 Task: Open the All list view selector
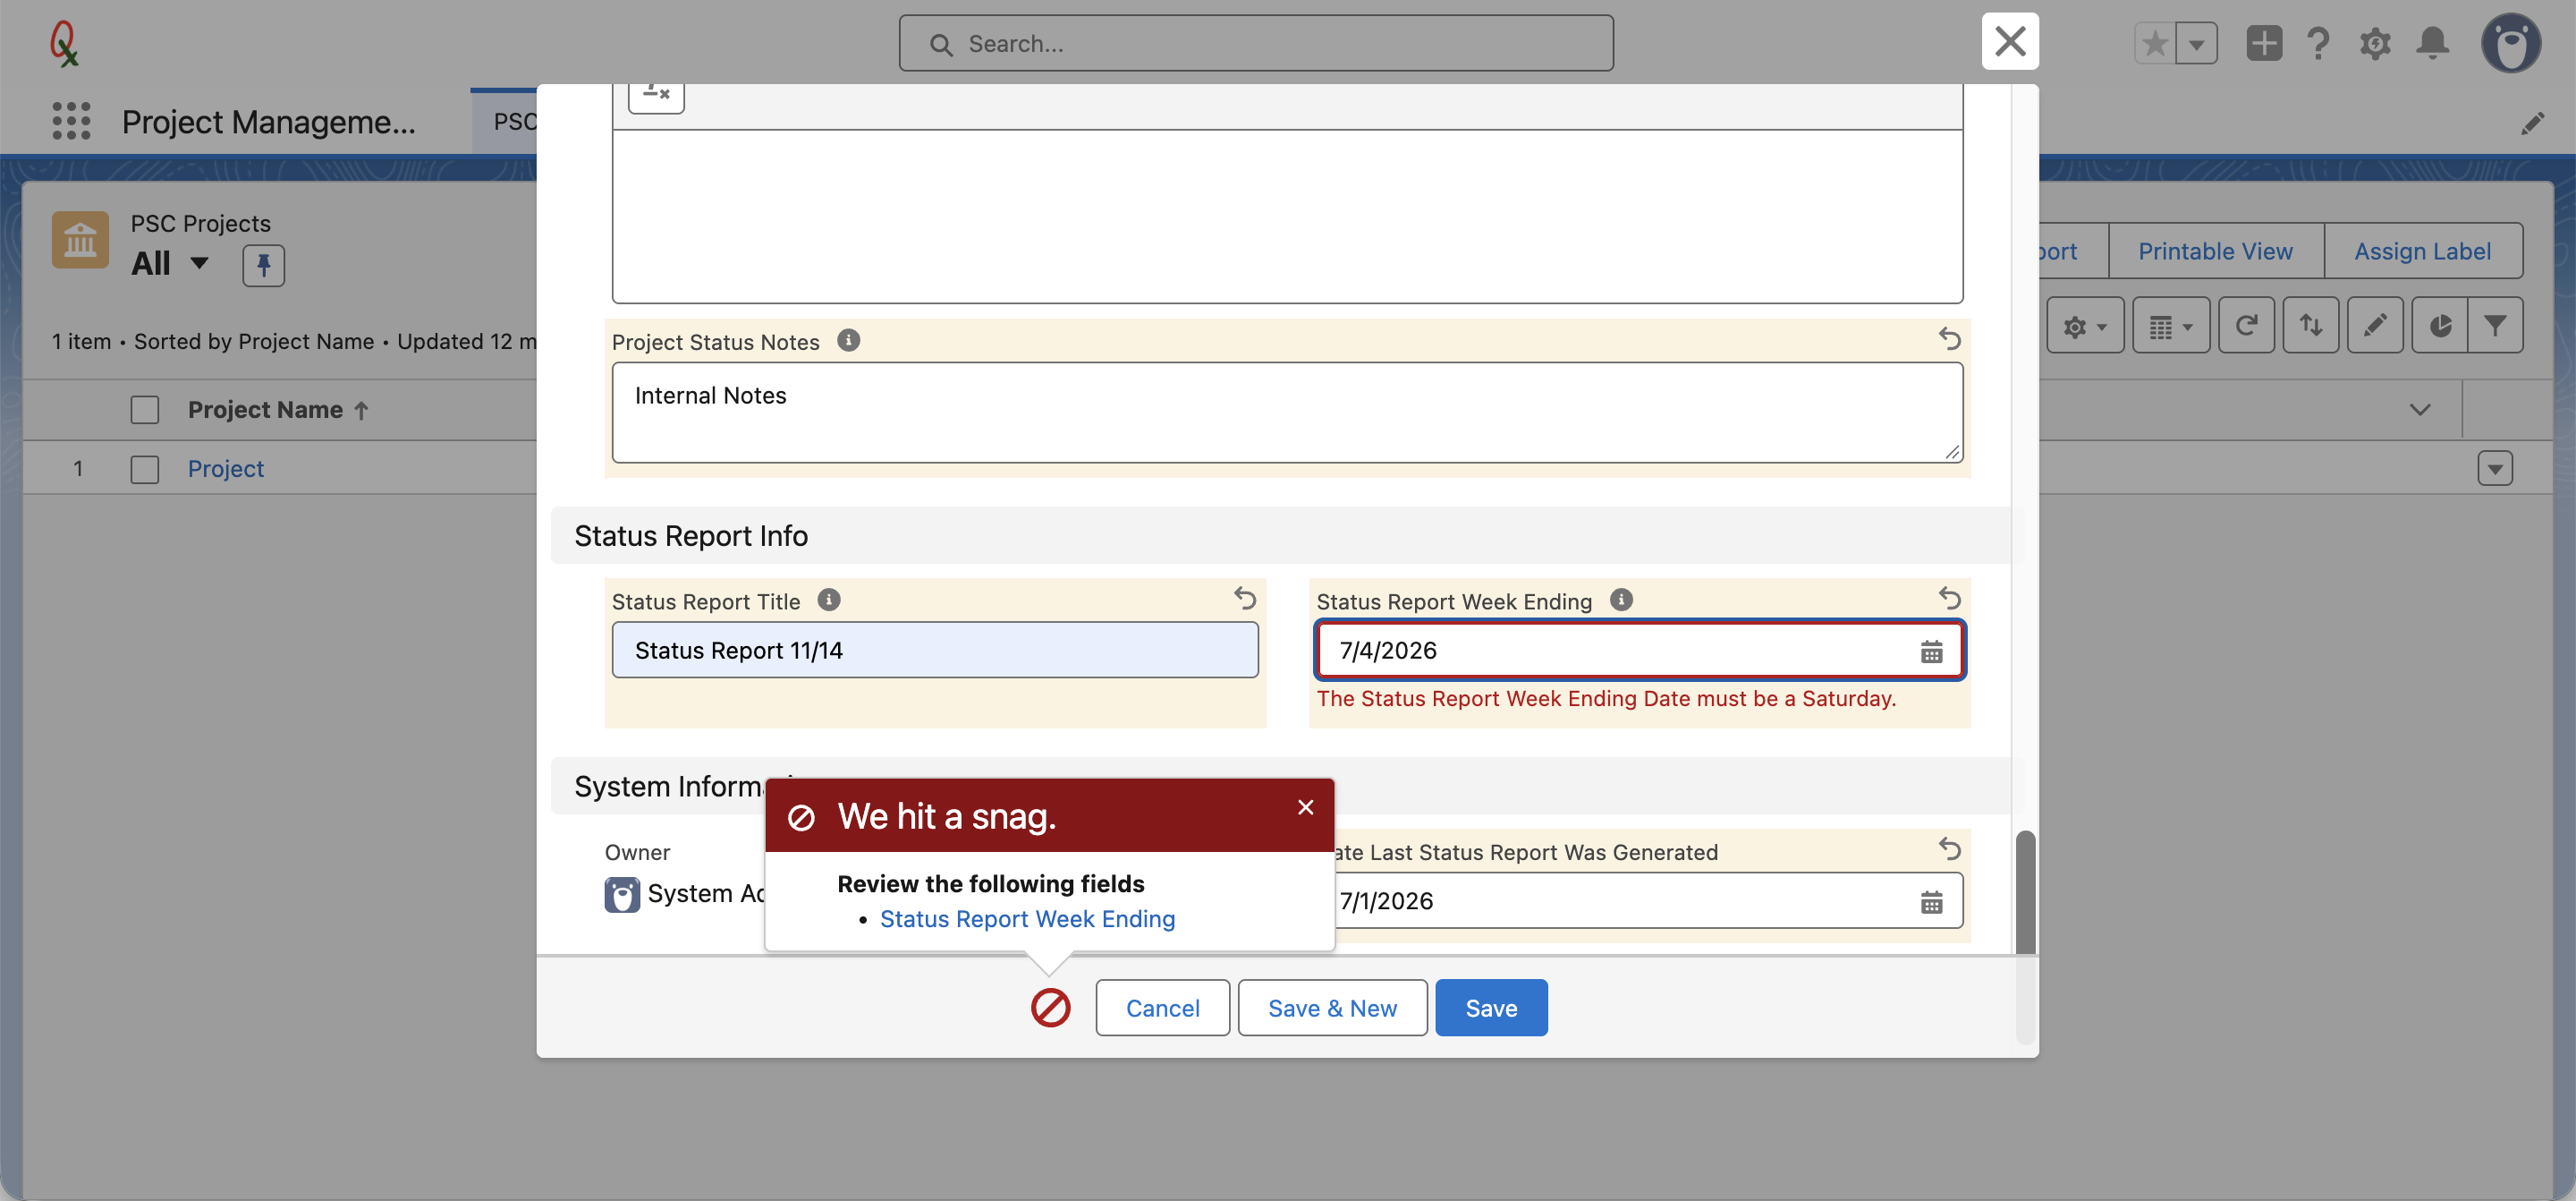[170, 263]
